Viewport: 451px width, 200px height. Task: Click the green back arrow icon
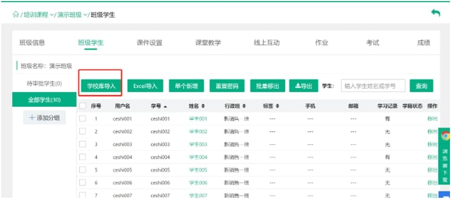436,12
